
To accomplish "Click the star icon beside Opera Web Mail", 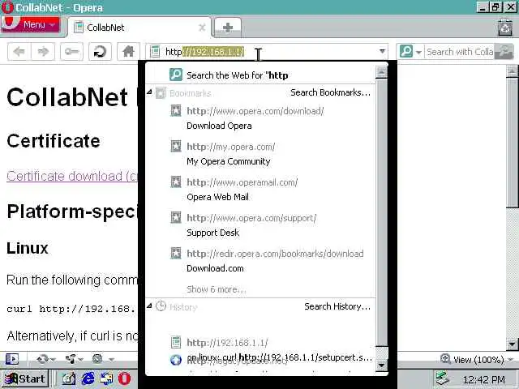I will click(176, 182).
